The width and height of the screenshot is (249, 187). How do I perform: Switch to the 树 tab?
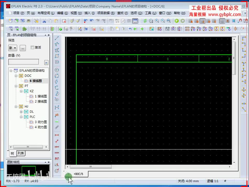[x=12, y=153]
